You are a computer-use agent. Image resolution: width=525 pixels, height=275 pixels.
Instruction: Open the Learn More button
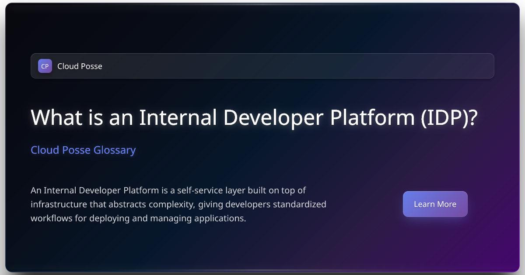point(435,204)
